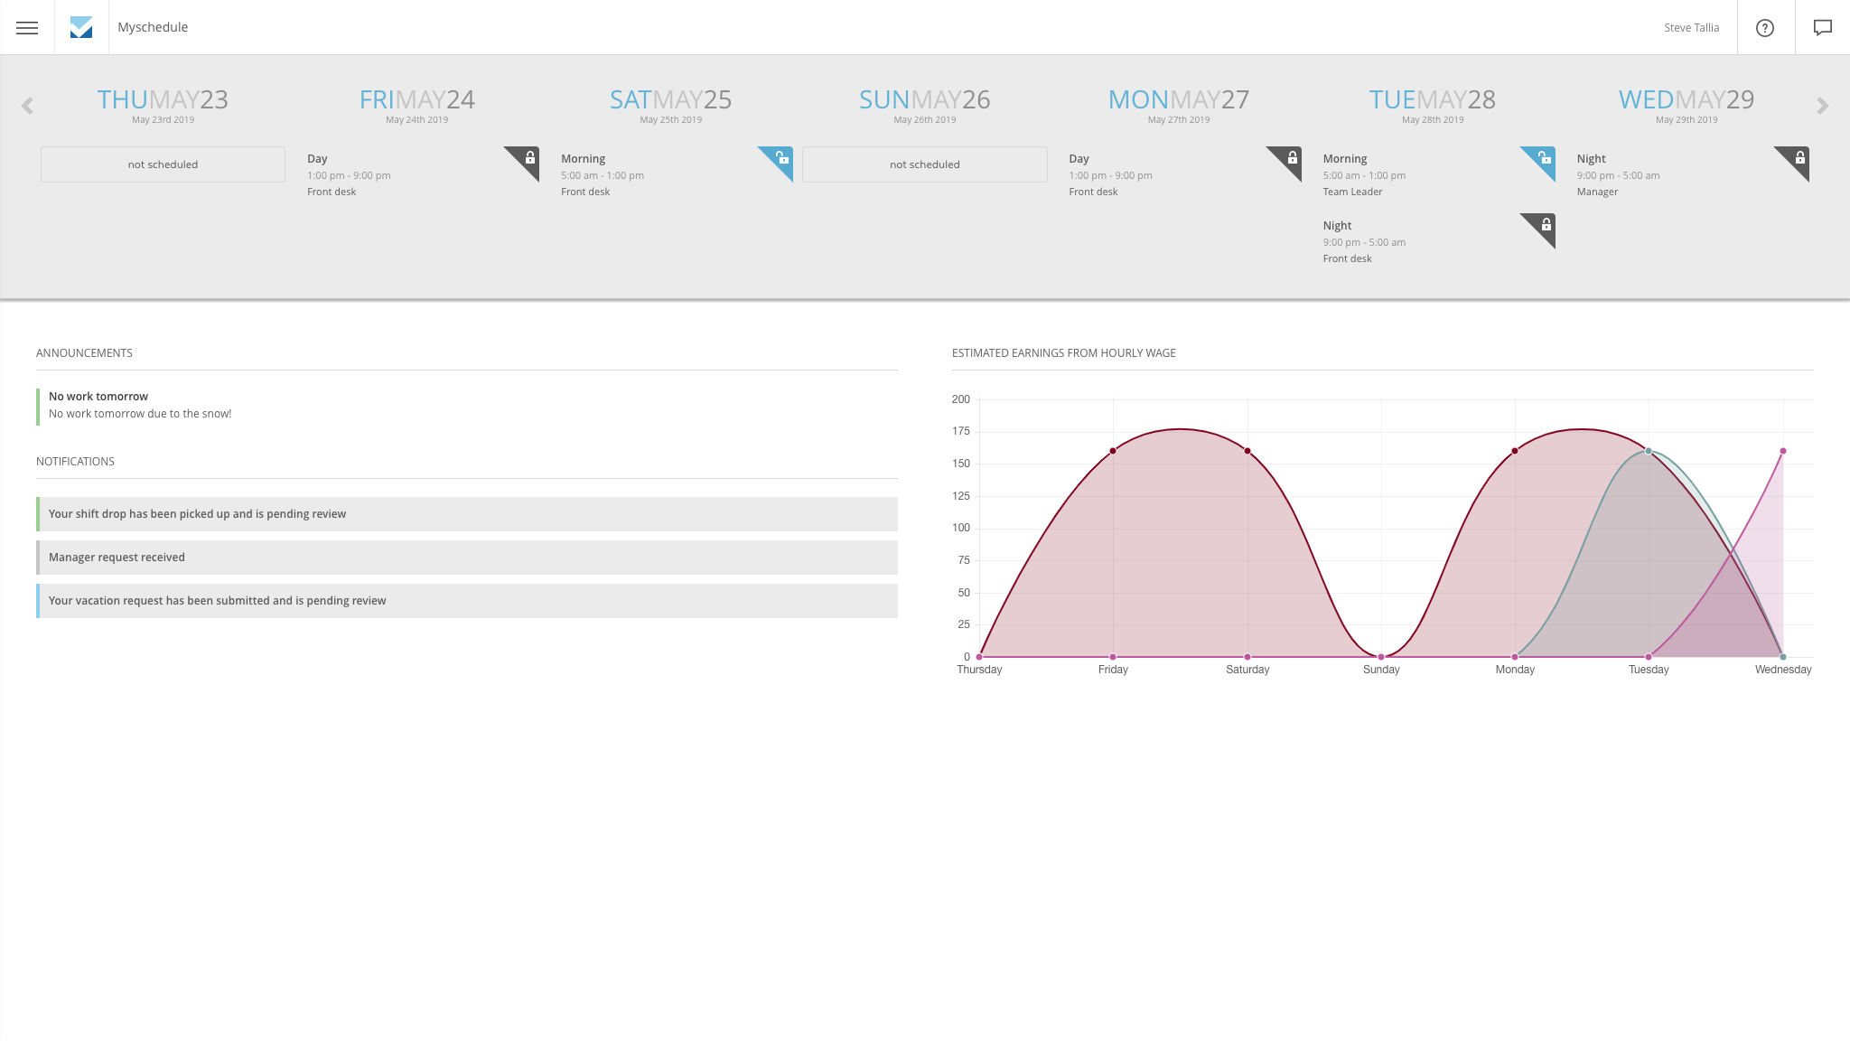
Task: Open Steve Tallia user menu
Action: click(1691, 27)
